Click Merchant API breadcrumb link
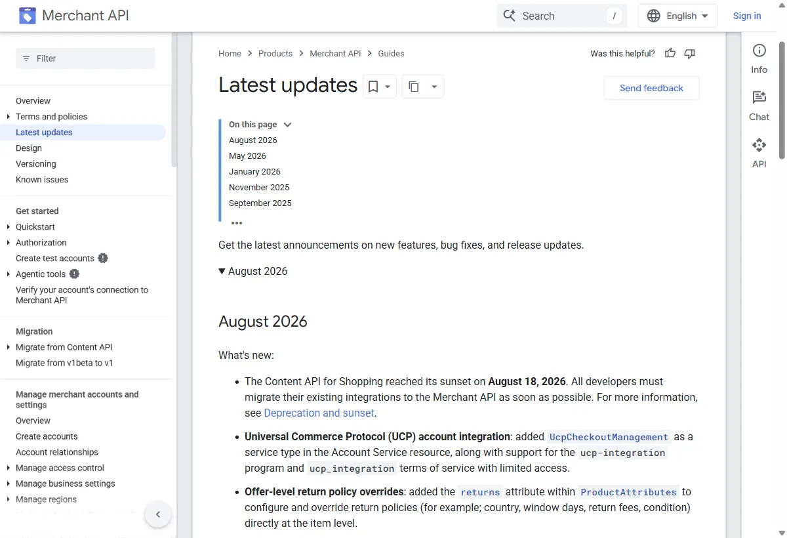The image size is (787, 538). [x=335, y=53]
